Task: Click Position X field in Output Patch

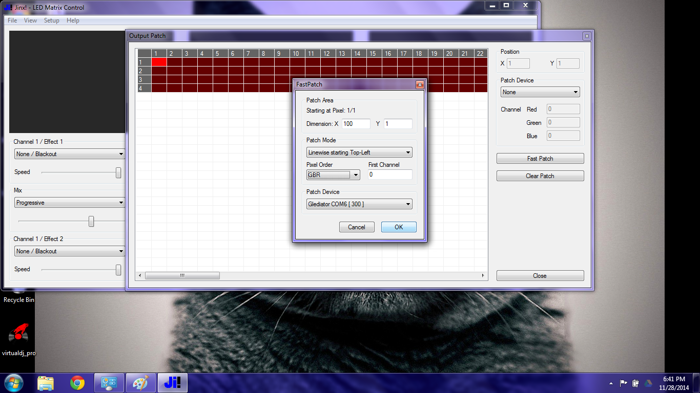Action: click(x=518, y=63)
